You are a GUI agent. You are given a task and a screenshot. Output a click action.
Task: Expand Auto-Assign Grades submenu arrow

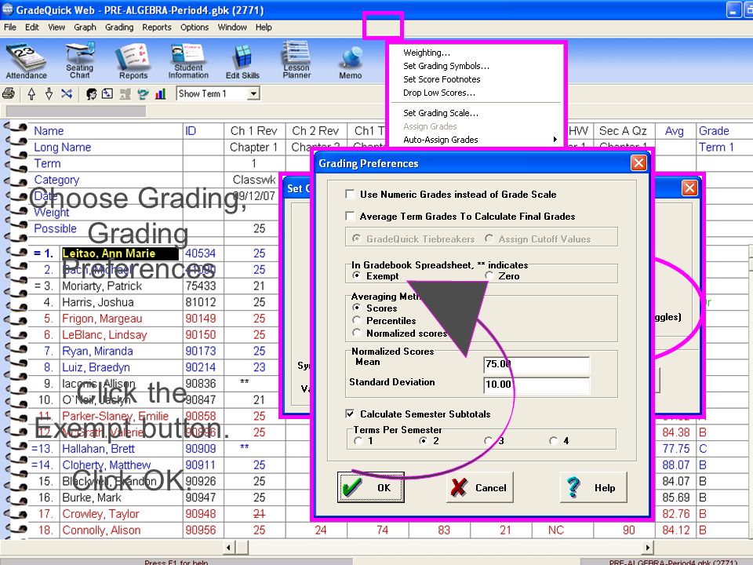555,140
